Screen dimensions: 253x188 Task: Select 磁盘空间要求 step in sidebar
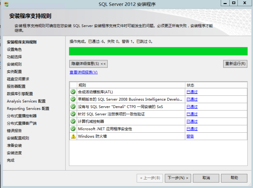pos(18,79)
